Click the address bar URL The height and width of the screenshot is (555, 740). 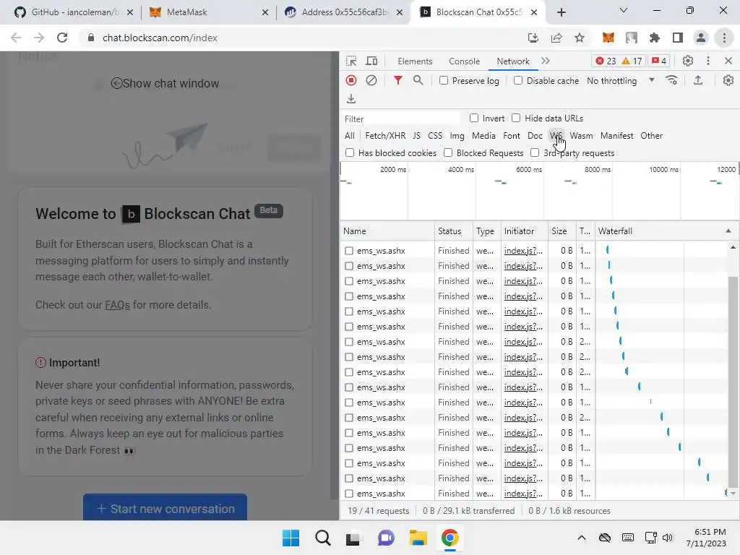tap(160, 38)
